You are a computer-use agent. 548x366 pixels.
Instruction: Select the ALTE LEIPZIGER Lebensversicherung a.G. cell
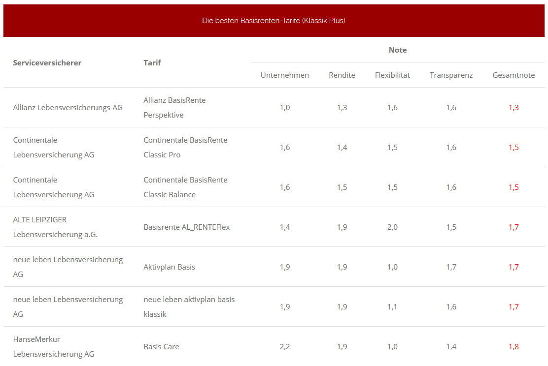[x=55, y=227]
